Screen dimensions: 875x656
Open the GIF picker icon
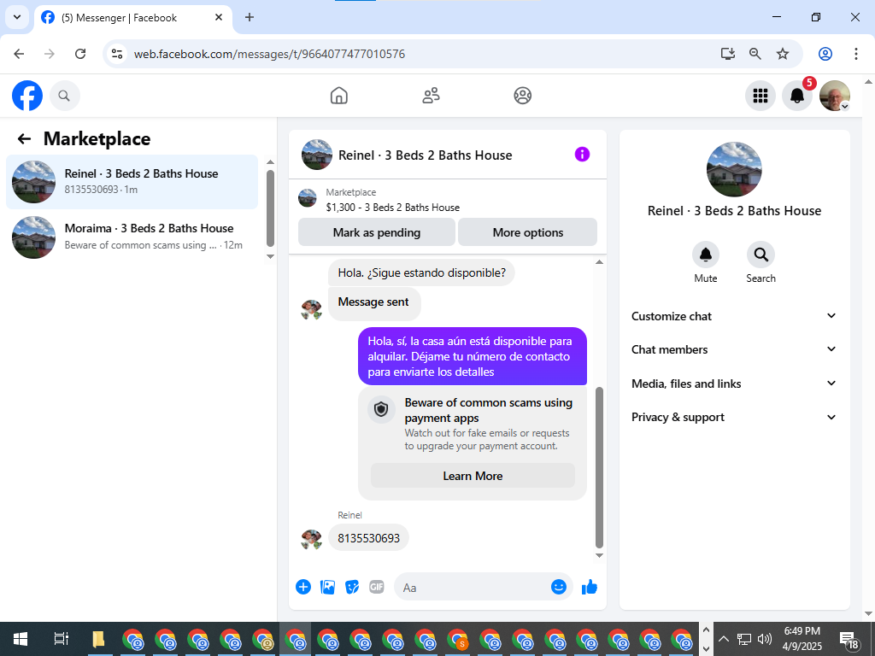coord(377,587)
